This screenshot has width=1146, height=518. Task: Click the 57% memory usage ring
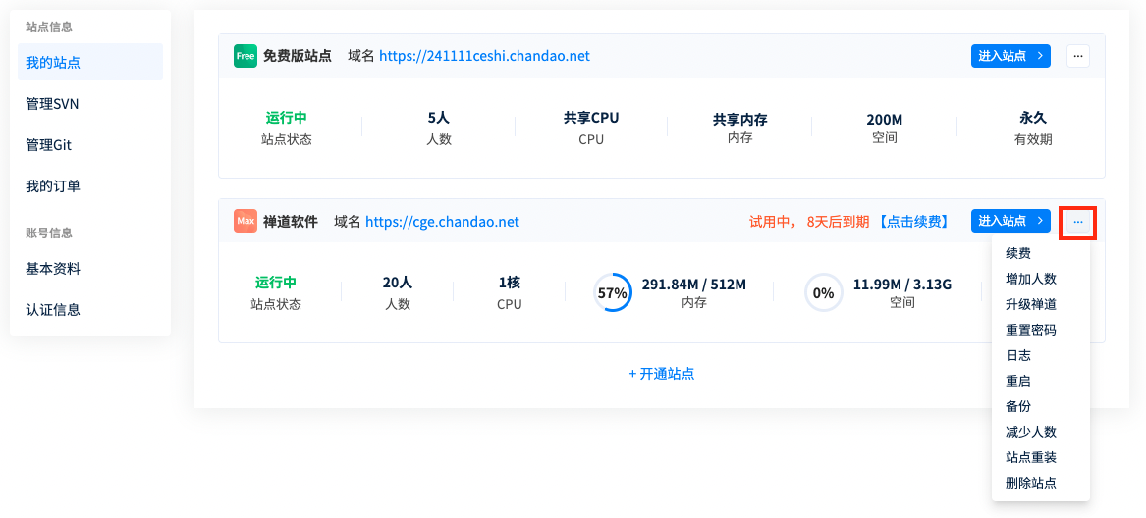click(x=613, y=292)
